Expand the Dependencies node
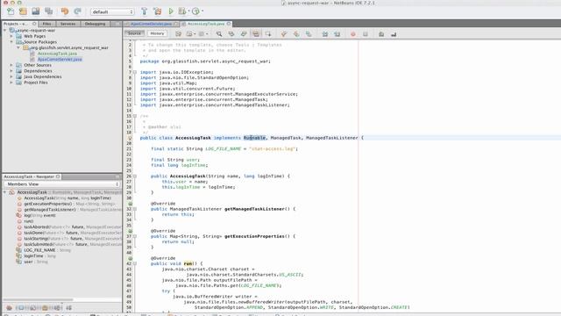Image resolution: width=561 pixels, height=316 pixels. point(11,71)
